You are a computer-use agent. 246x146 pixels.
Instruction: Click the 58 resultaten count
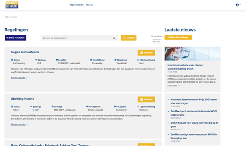coord(156,36)
